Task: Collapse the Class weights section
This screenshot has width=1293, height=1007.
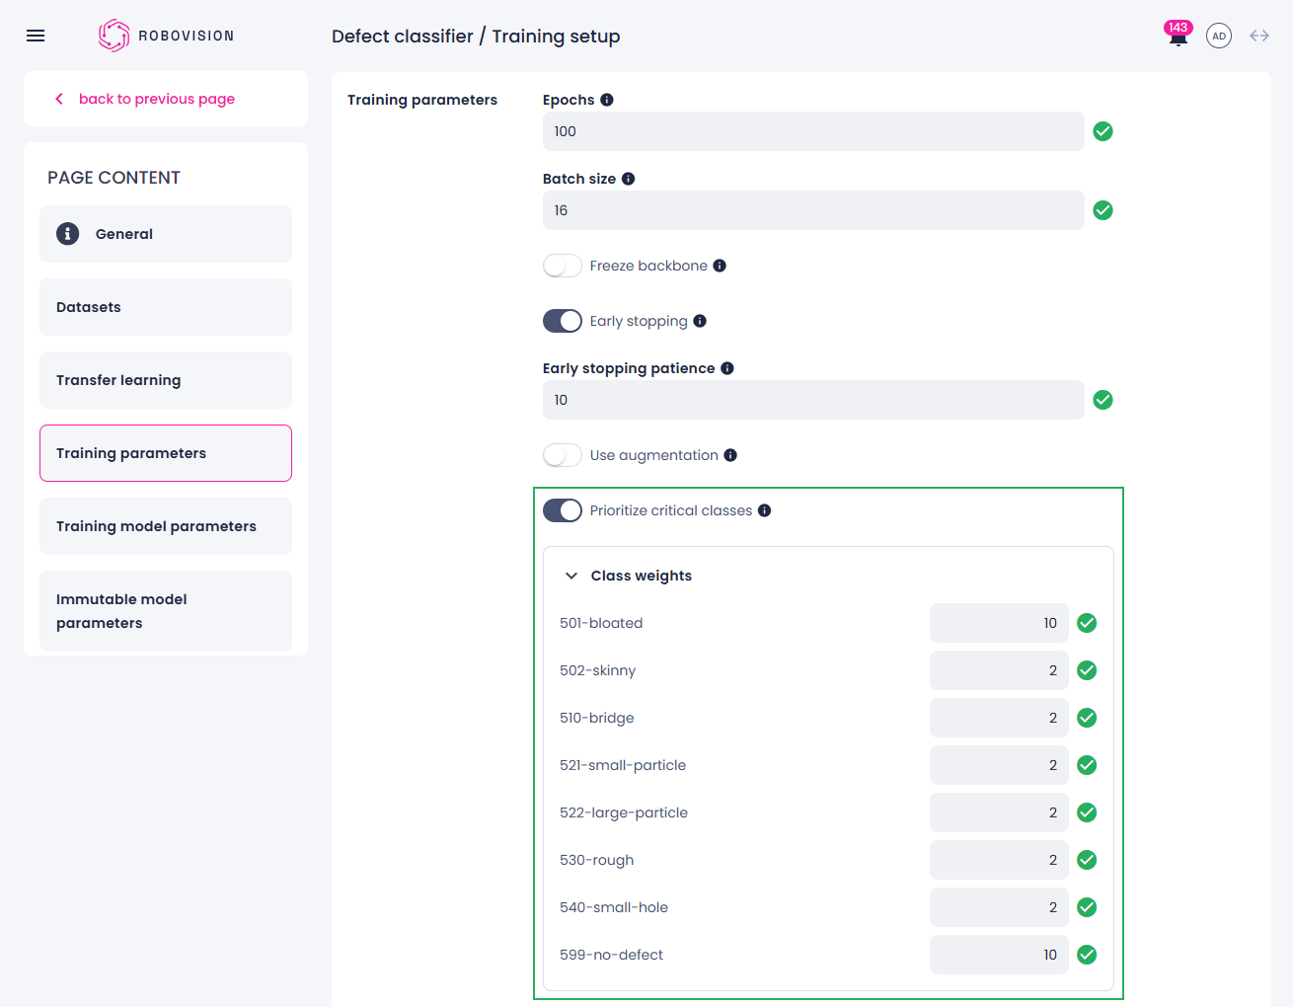Action: [x=570, y=576]
